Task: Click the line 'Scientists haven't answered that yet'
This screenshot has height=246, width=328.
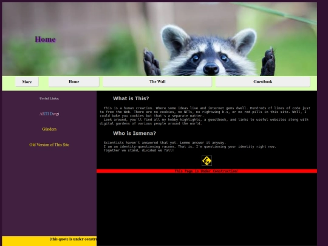Action: (x=140, y=143)
